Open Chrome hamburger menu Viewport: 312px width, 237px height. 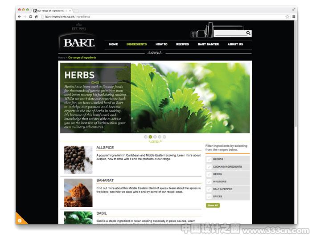tap(294, 16)
